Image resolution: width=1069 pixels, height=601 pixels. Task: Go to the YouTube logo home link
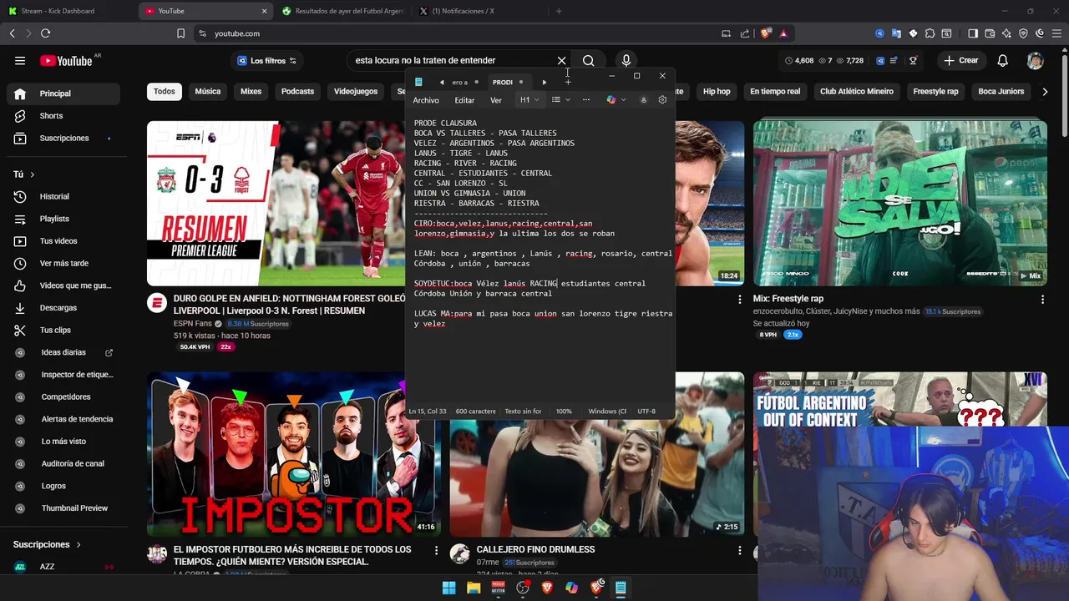point(66,60)
